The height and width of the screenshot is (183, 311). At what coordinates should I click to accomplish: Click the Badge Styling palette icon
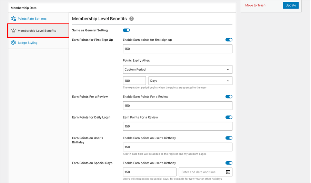13,43
